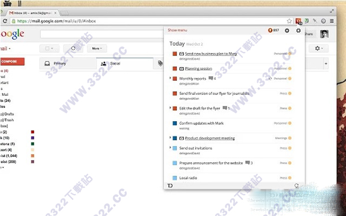346x216 pixels.
Task: Check off Edit the draft for the flyer
Action: coord(175,109)
